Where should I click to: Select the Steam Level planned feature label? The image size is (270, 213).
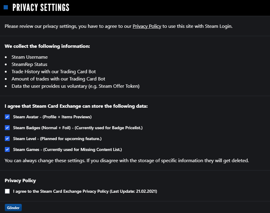(x=57, y=139)
